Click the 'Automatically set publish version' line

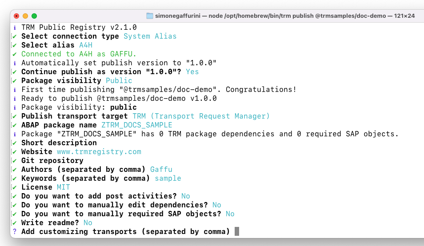pos(119,63)
